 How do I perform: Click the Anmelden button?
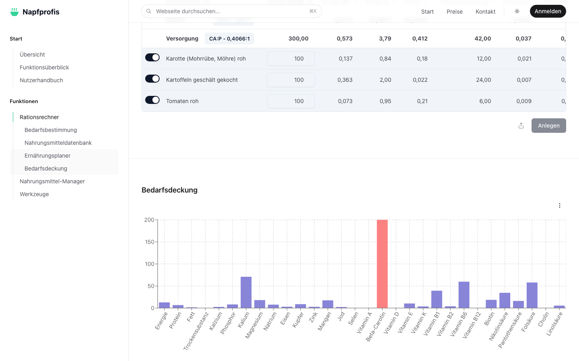point(548,11)
